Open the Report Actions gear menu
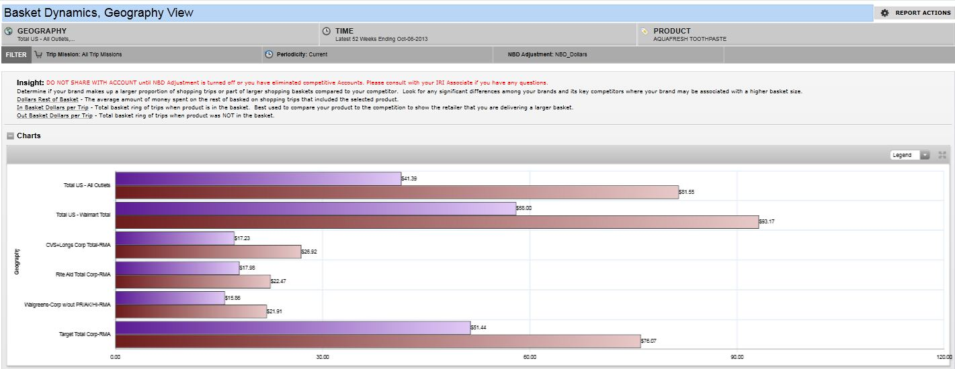This screenshot has height=369, width=955. click(884, 13)
